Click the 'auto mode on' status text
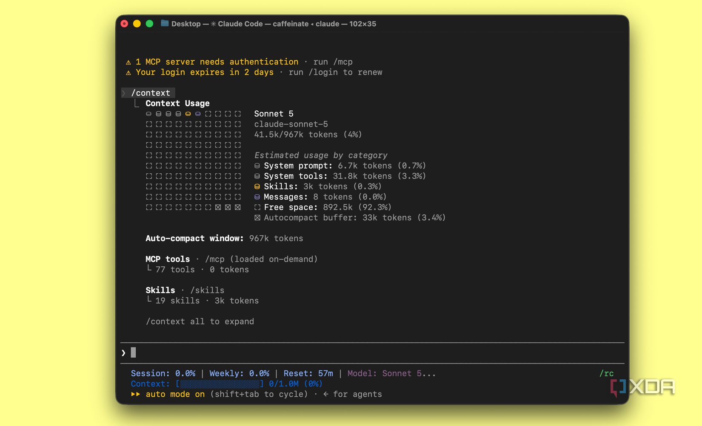 click(175, 394)
